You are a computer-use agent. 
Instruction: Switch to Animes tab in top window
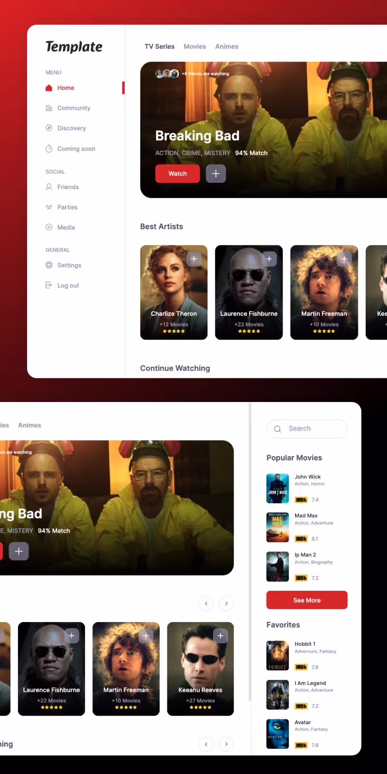coord(227,46)
